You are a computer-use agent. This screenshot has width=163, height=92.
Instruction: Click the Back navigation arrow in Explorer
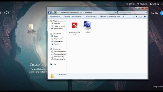50,13
